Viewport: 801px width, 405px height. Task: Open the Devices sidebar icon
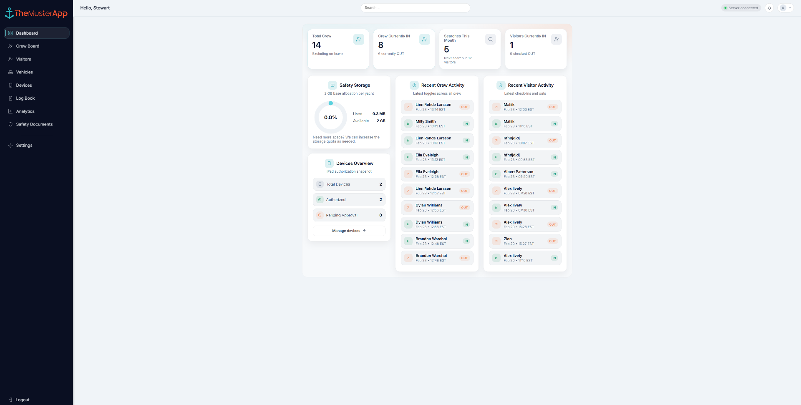[x=10, y=85]
